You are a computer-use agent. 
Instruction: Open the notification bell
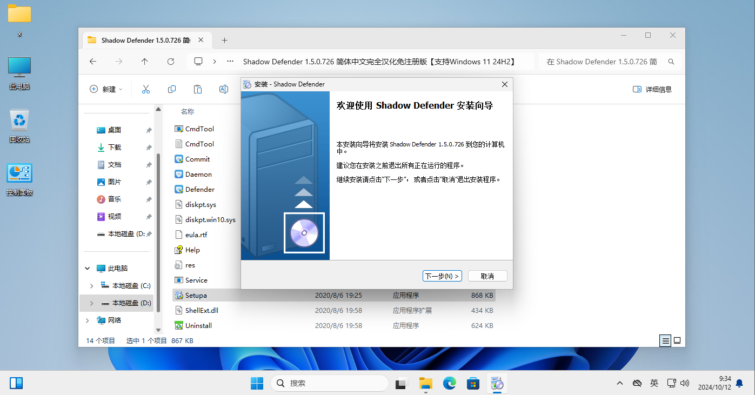pos(739,383)
